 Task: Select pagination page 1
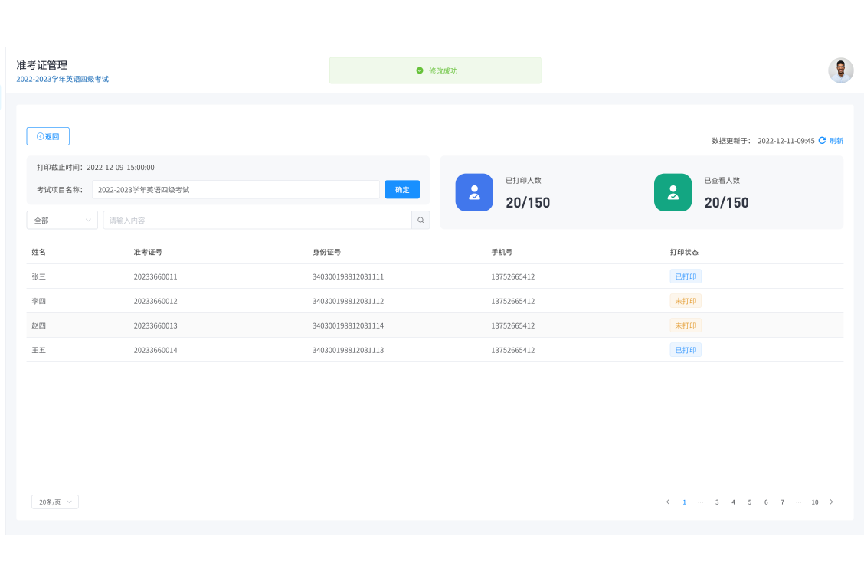coord(684,502)
